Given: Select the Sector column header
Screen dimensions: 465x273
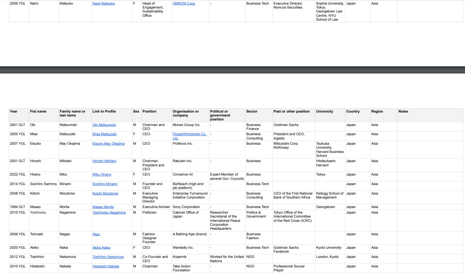Looking at the screenshot, I should [x=259, y=115].
